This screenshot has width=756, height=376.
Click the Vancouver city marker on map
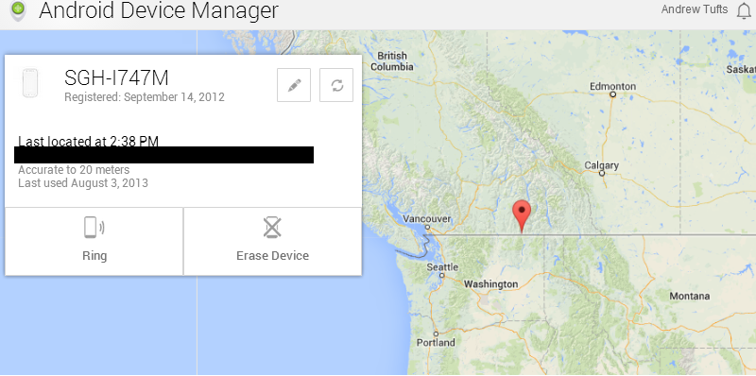click(x=427, y=226)
